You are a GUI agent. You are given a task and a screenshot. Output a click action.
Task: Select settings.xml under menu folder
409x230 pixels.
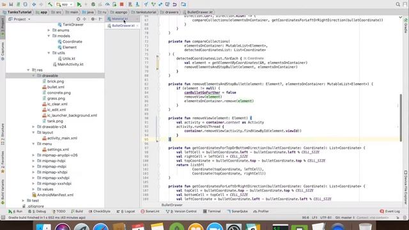[x=56, y=149]
